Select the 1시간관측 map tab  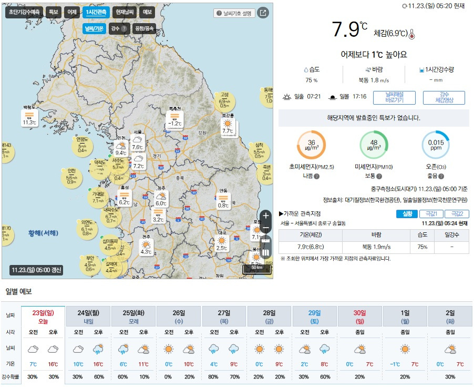pyautogui.click(x=96, y=12)
